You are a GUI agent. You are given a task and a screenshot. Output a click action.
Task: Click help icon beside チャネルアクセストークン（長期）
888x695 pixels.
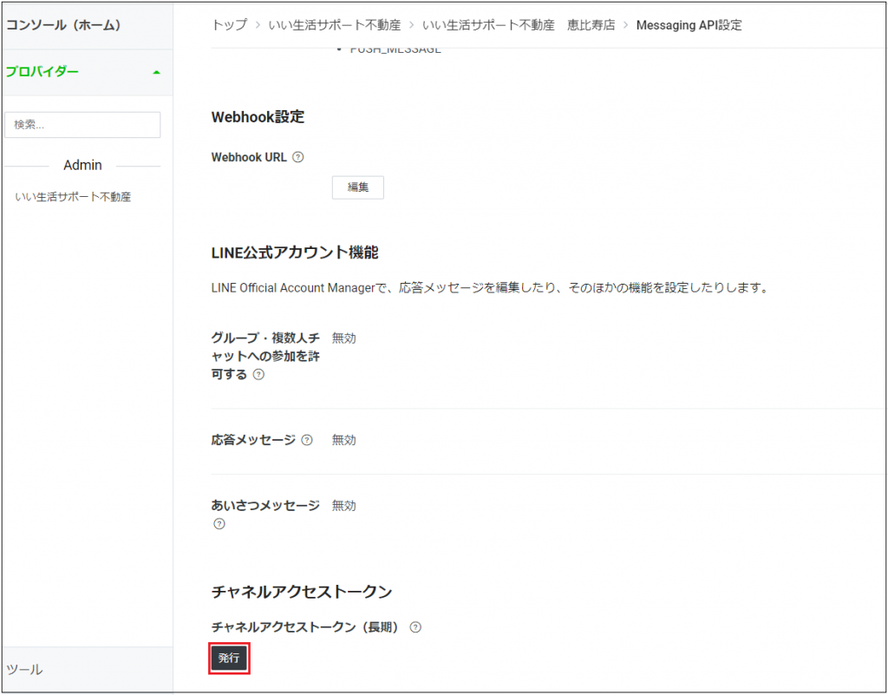click(x=415, y=627)
